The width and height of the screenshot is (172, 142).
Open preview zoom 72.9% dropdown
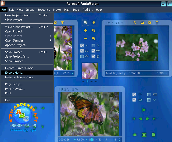87,140
